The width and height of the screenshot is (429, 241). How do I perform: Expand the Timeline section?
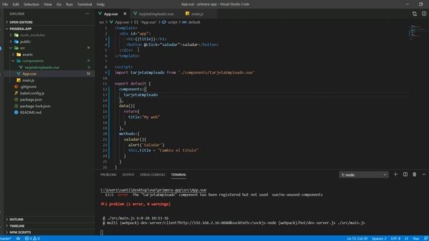17,226
